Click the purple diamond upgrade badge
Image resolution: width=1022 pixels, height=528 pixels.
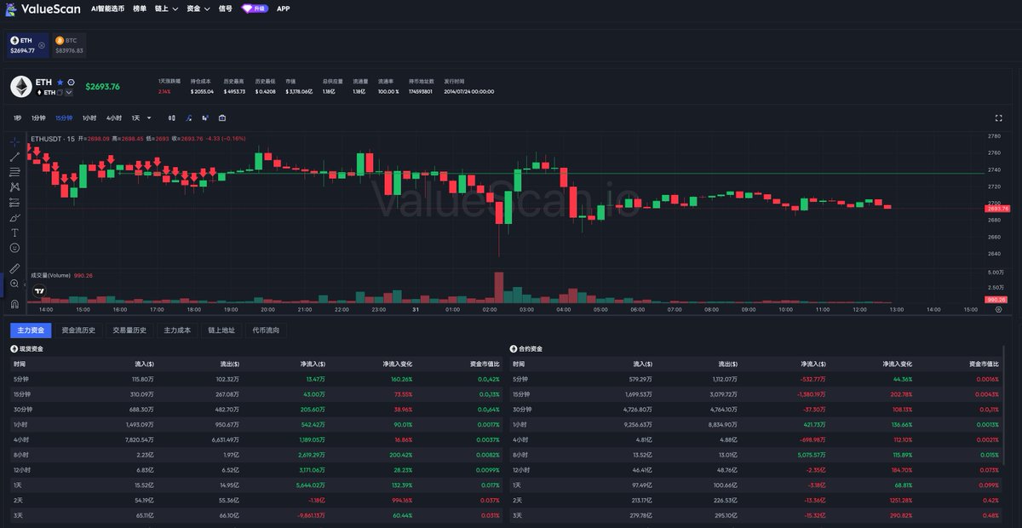255,9
